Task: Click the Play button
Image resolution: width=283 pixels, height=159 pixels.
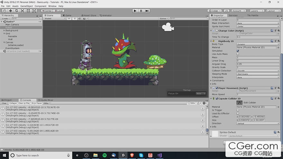Action: [135, 11]
